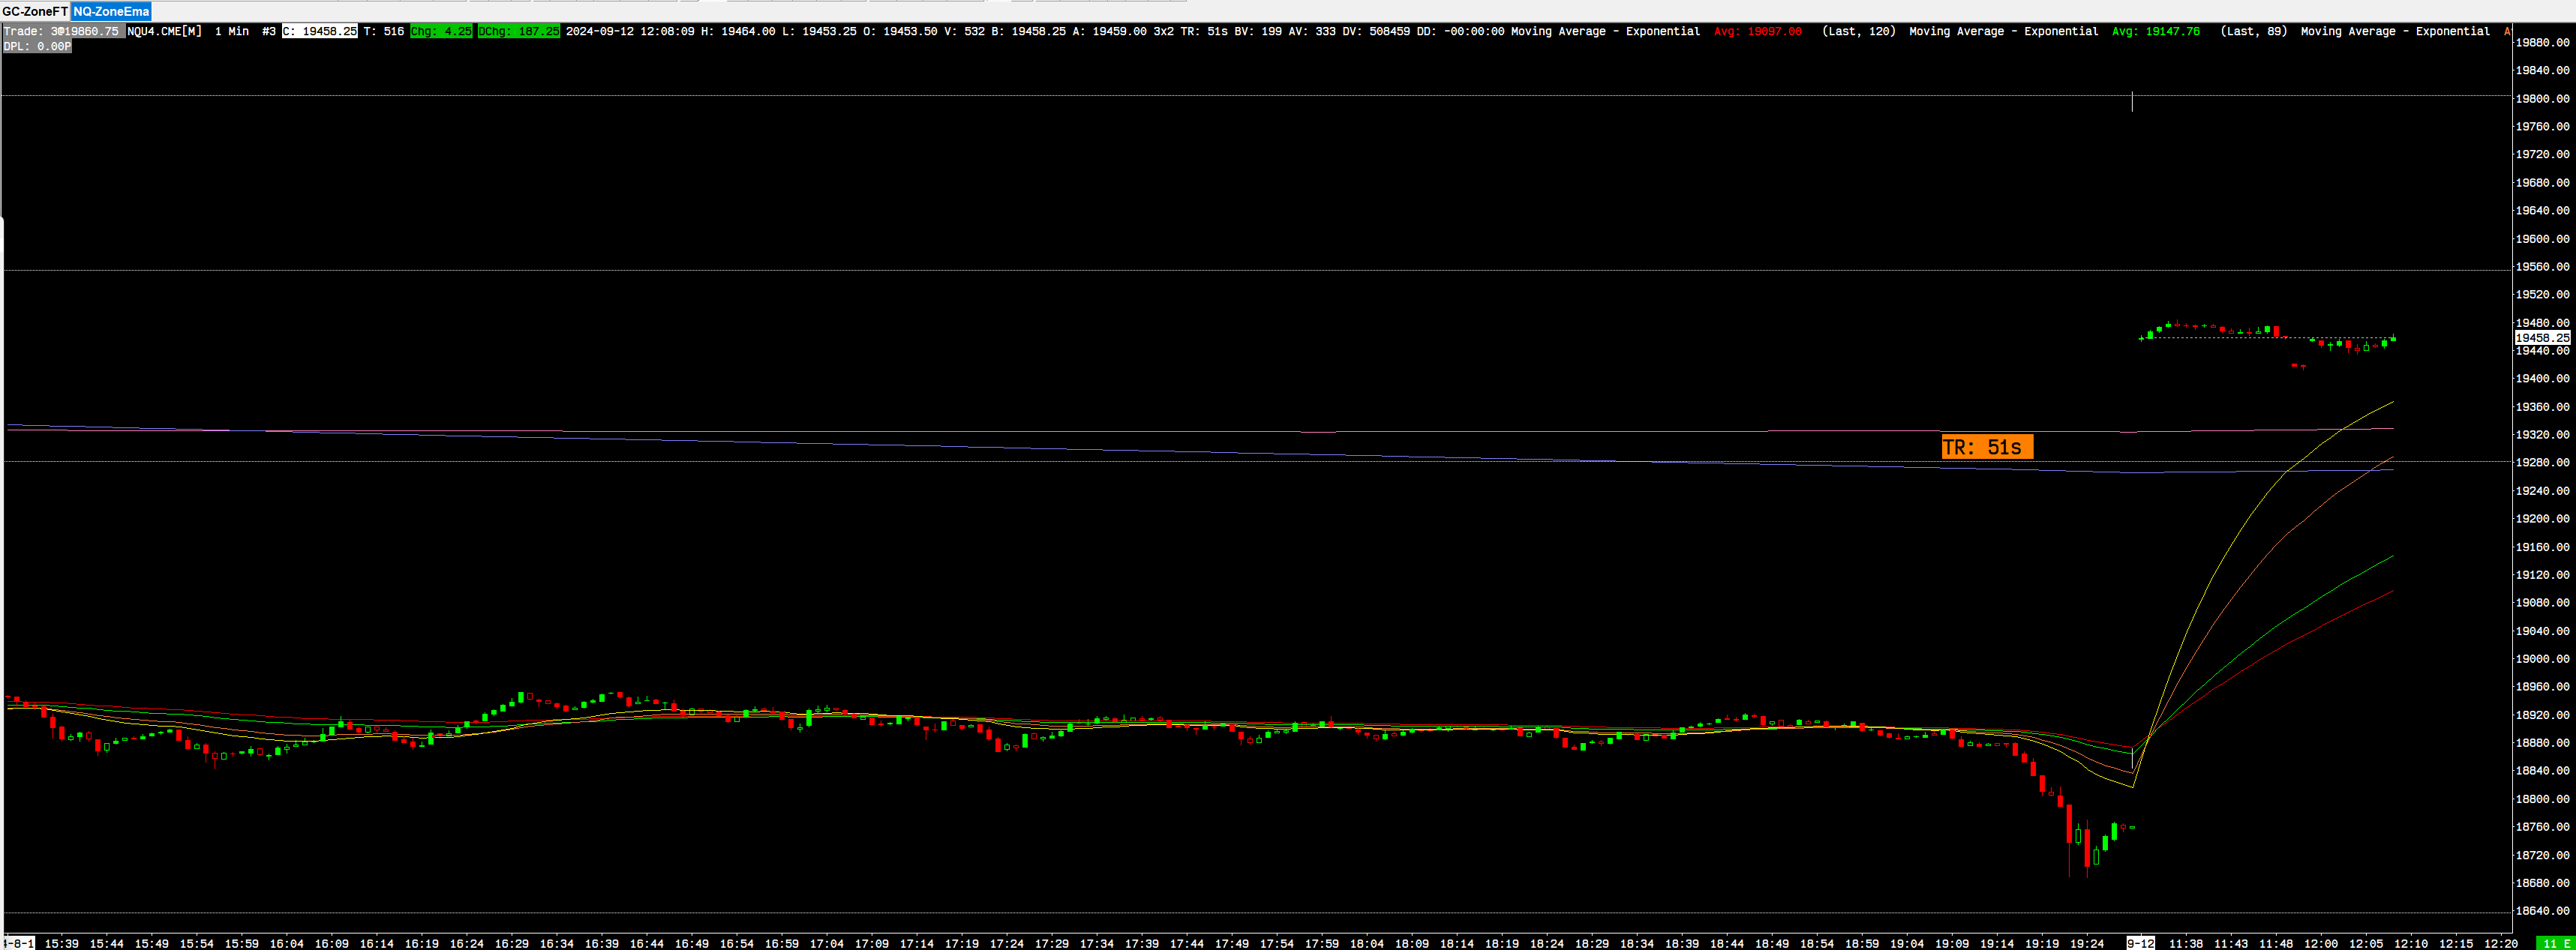Switch to the GC-ZoneFT chart tab
2576x950 pixels.
[x=35, y=12]
